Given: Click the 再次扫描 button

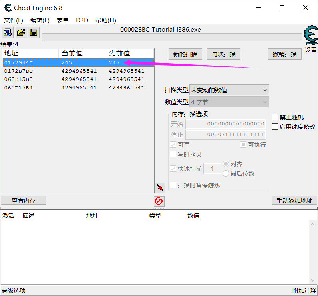Looking at the screenshot, I should tap(224, 54).
